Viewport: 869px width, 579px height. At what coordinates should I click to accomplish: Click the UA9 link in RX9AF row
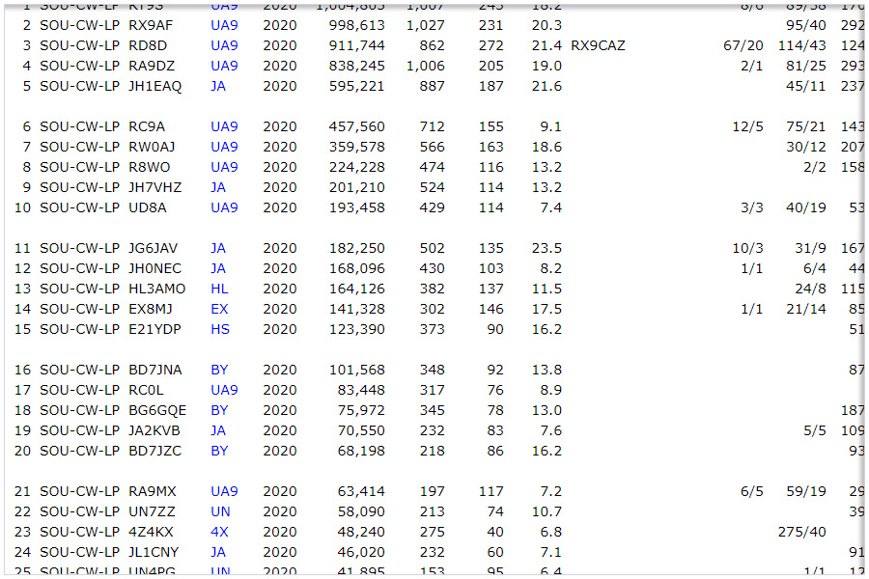point(224,25)
